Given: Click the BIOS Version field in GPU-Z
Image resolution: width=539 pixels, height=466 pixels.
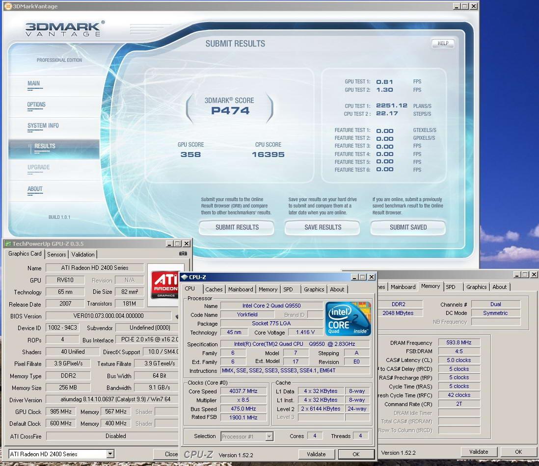Looking at the screenshot, I should (x=108, y=316).
